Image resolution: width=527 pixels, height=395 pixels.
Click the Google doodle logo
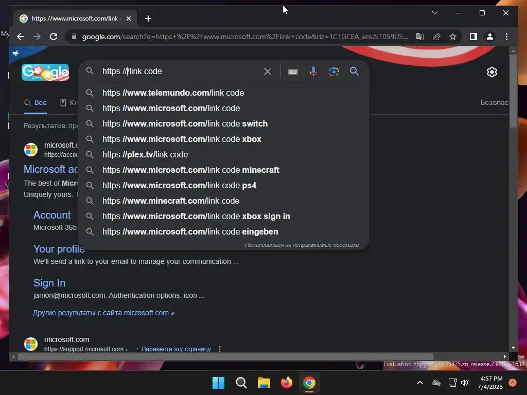click(45, 72)
